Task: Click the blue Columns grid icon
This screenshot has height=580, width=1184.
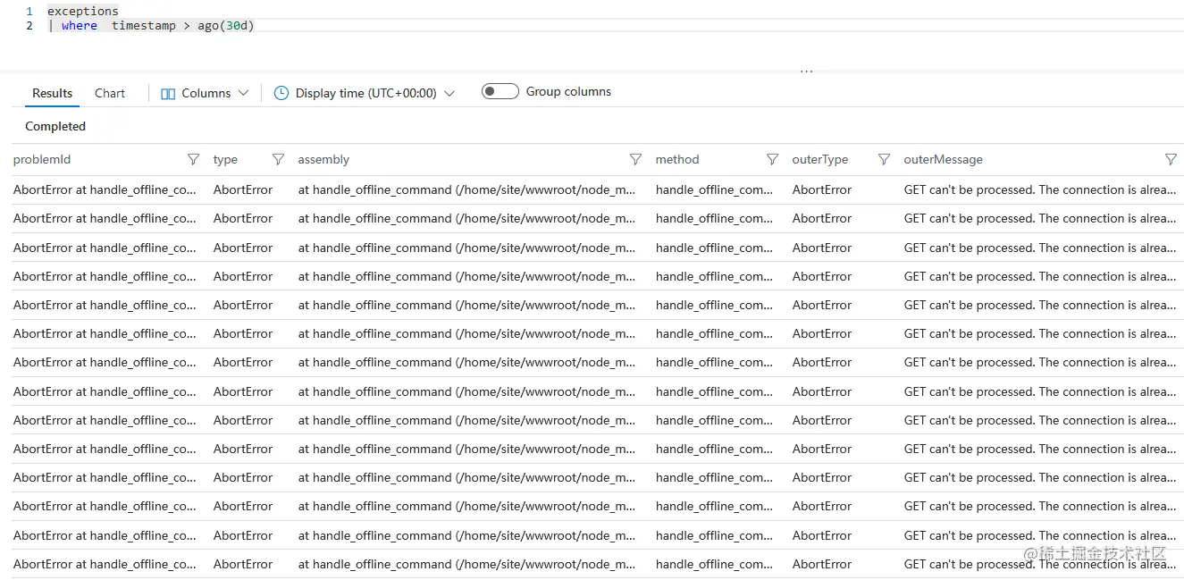Action: pyautogui.click(x=168, y=92)
